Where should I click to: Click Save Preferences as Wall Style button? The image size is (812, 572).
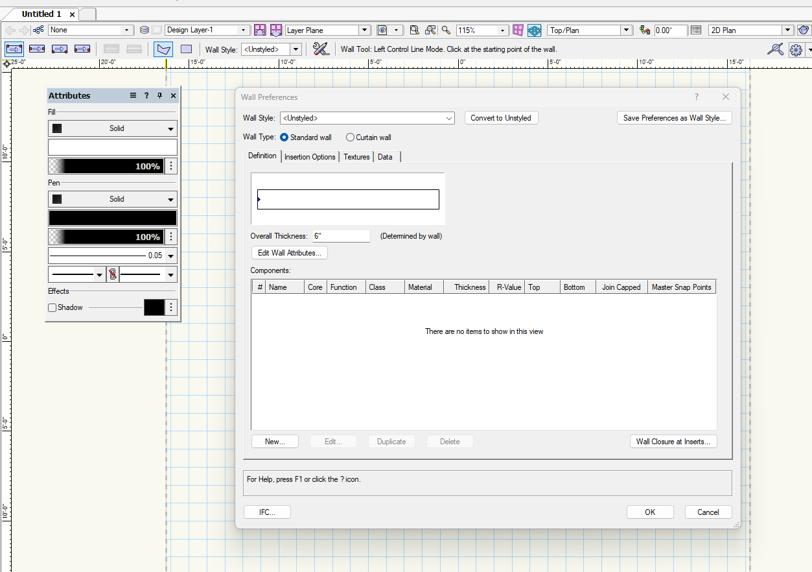pyautogui.click(x=674, y=117)
